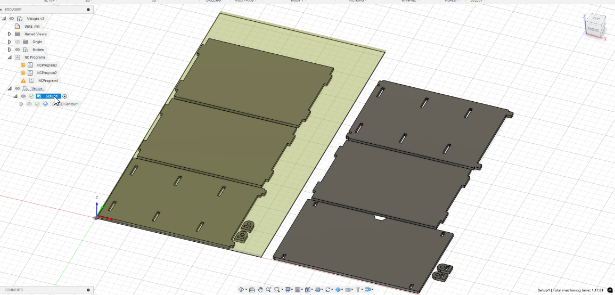Open Display Settings monitor icon
The height and width of the screenshot is (295, 615).
[288, 290]
